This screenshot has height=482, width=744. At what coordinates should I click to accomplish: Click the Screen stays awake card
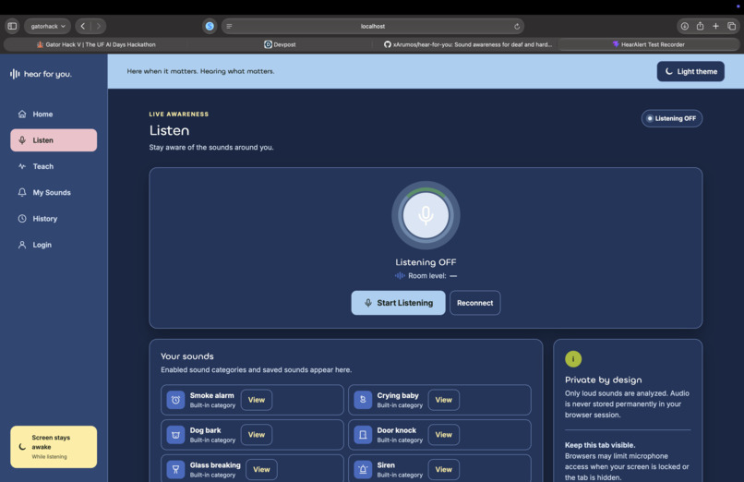click(x=54, y=447)
